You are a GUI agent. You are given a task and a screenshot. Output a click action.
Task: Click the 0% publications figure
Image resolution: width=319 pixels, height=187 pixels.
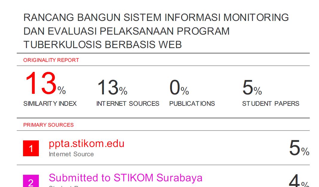(179, 88)
